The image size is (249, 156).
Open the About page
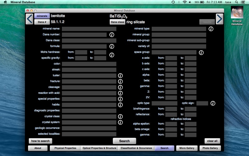pyautogui.click(x=38, y=148)
